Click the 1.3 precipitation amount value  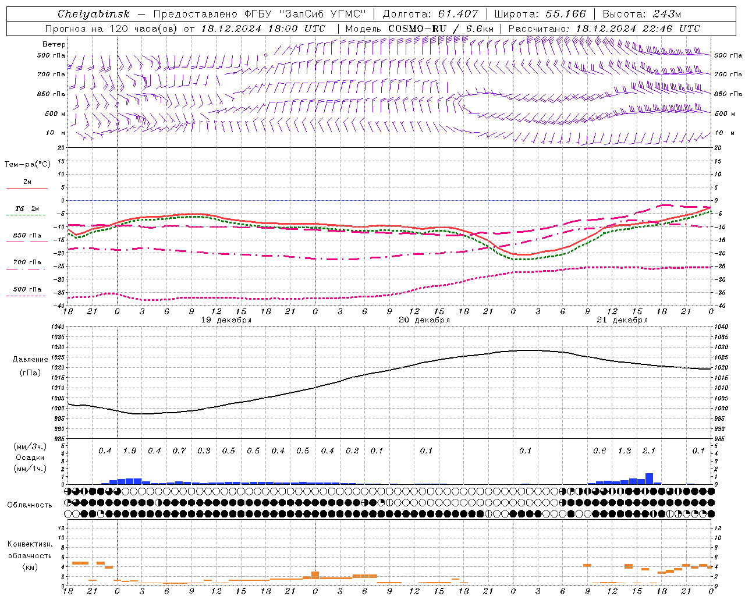click(624, 450)
